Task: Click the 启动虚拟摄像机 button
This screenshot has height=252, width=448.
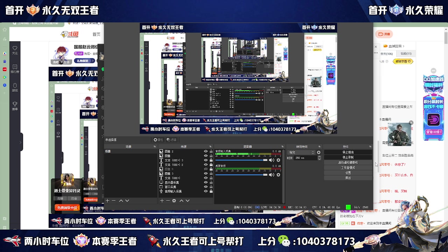Action: pos(348,162)
